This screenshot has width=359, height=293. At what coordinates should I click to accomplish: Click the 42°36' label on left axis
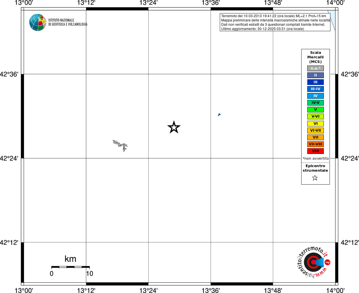point(9,74)
